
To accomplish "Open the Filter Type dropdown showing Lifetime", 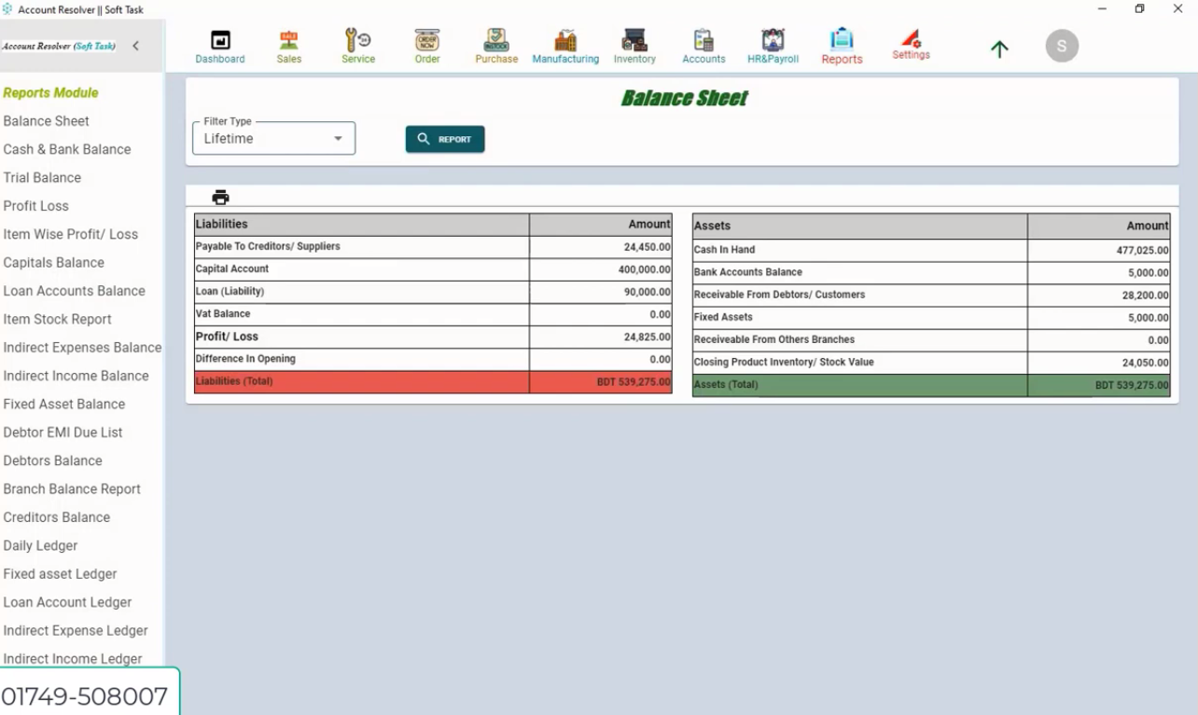I will (x=272, y=137).
